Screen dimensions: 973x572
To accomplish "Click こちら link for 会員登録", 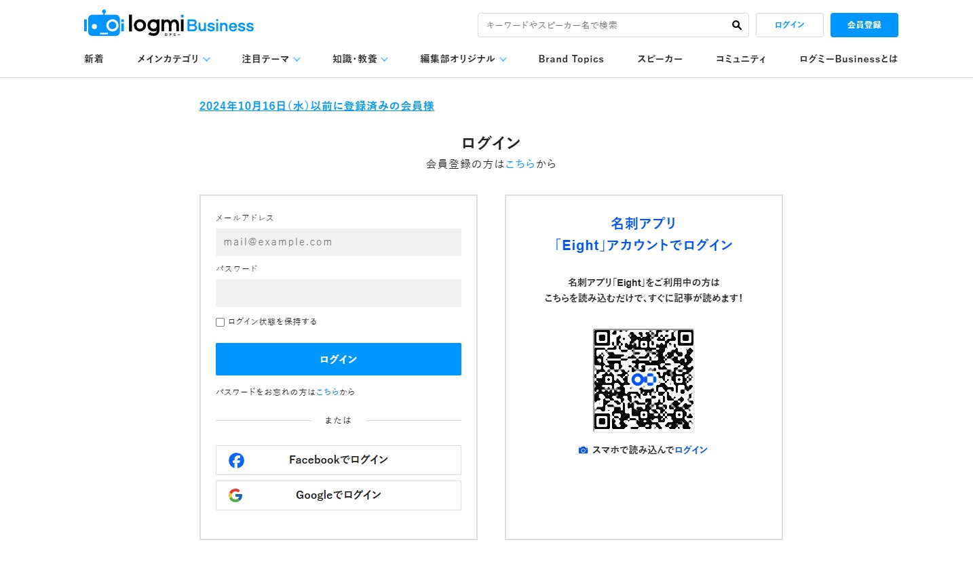I will [520, 164].
